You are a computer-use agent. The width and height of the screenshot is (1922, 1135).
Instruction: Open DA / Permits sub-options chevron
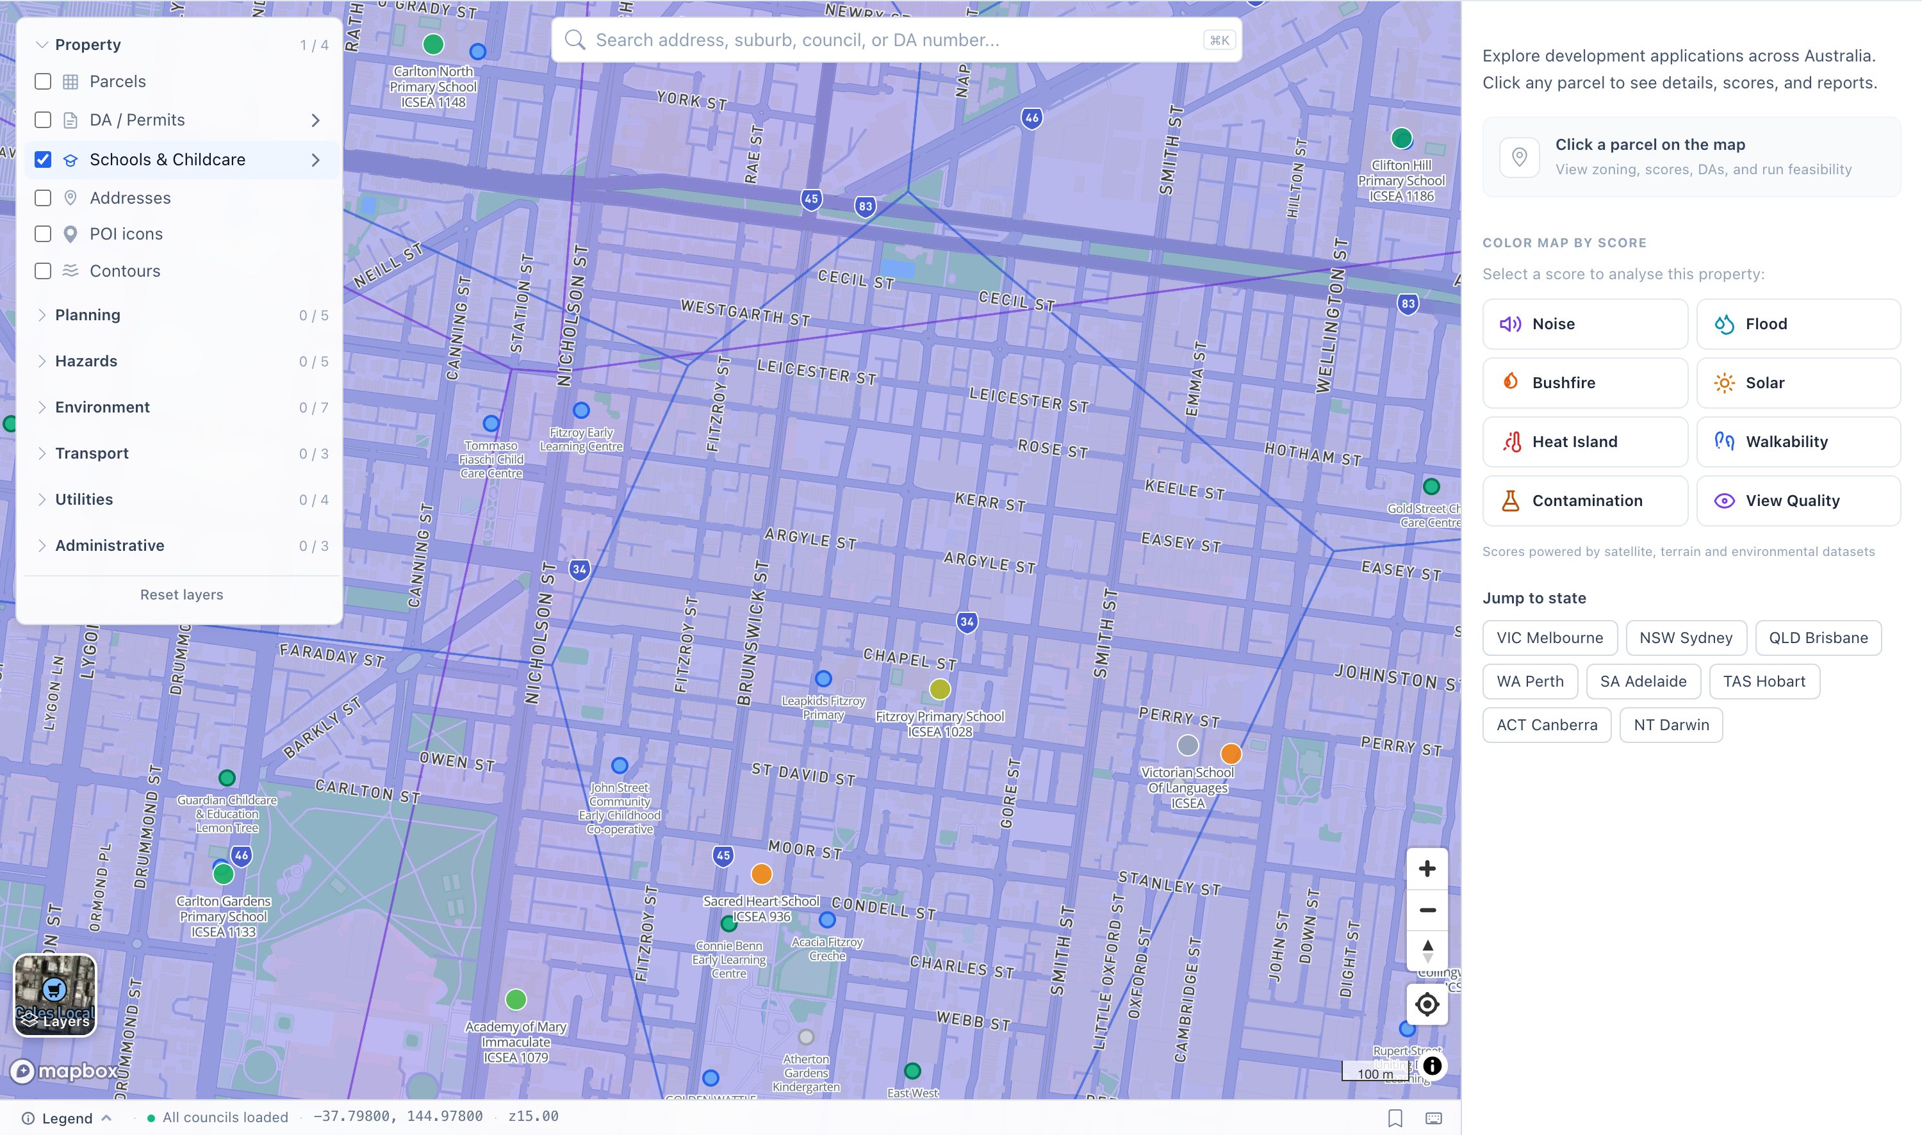315,120
